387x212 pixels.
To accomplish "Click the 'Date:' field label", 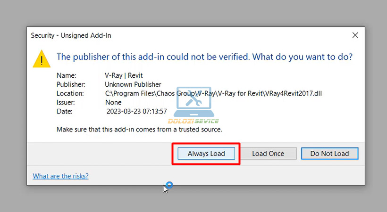I will [65, 112].
